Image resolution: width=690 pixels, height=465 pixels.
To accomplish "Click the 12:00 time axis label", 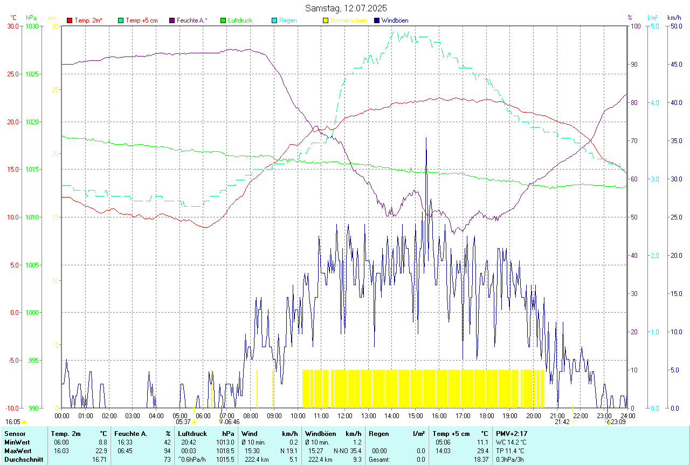I will (344, 415).
